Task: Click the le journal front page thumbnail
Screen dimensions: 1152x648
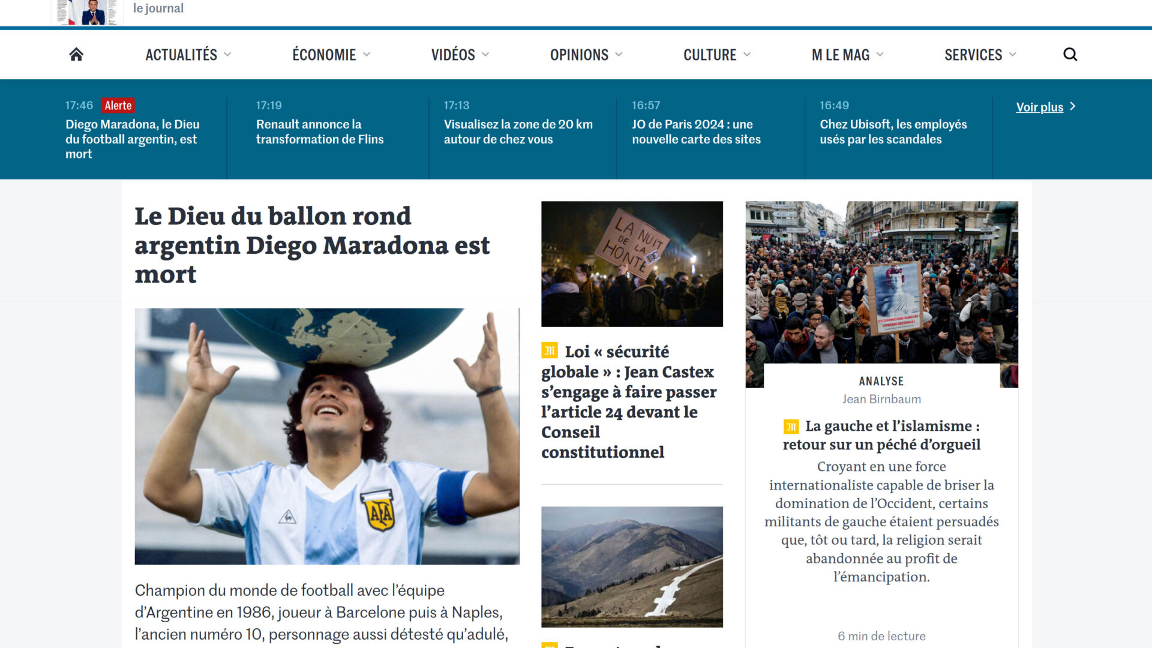Action: pos(88,12)
